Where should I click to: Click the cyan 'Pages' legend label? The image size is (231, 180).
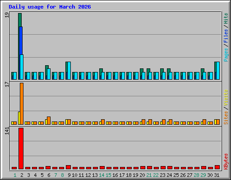226,55
